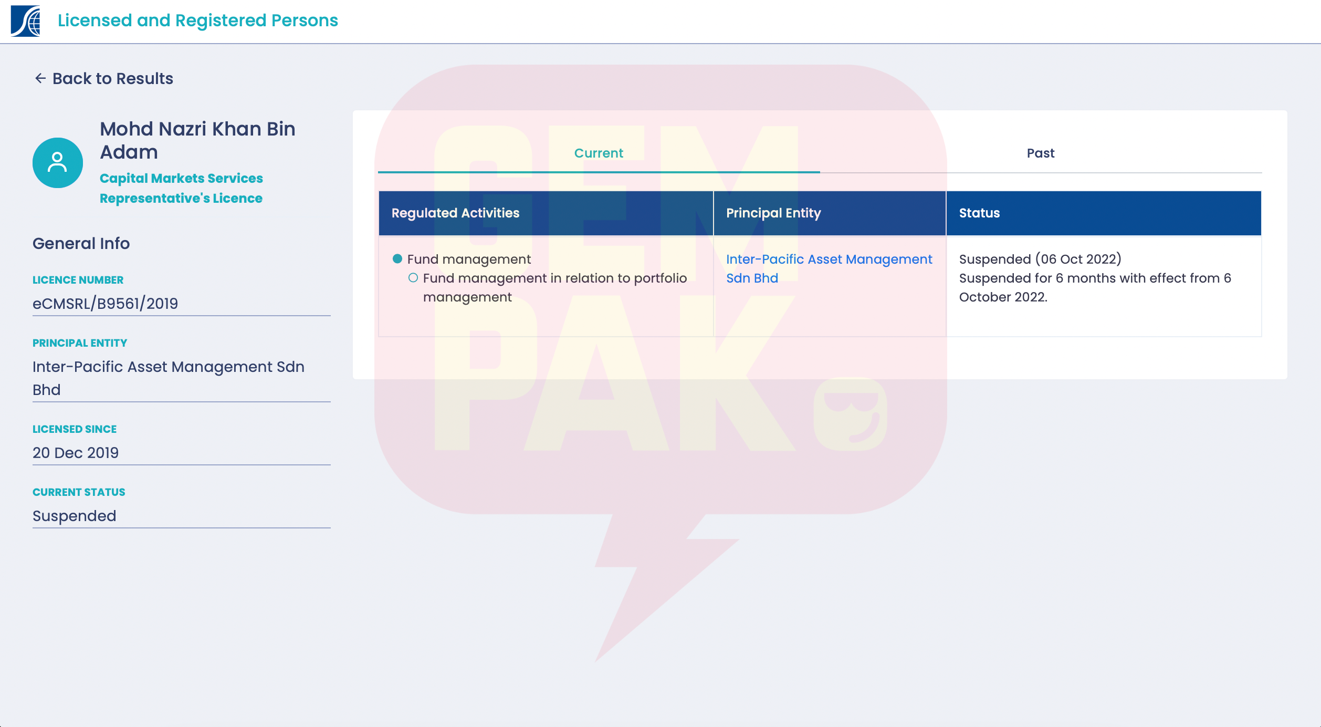Select sidebar Inter-Pacific Asset Management Sdn Bhd value

click(x=169, y=378)
